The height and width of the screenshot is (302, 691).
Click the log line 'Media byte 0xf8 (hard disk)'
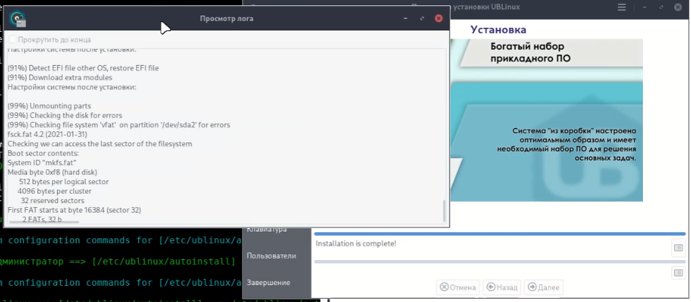click(52, 173)
